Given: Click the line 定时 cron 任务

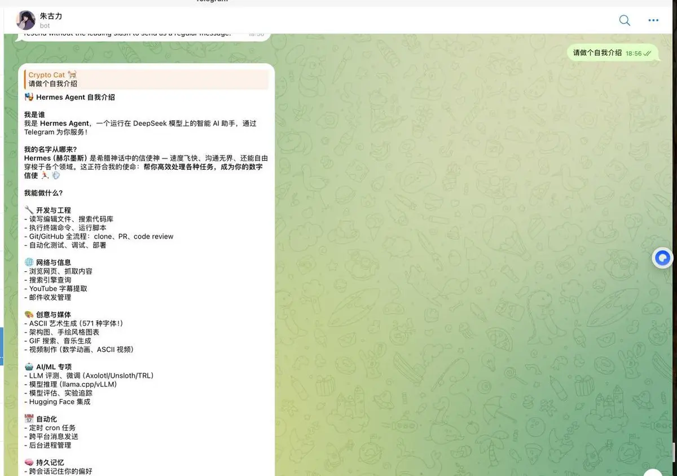Looking at the screenshot, I should (x=50, y=428).
